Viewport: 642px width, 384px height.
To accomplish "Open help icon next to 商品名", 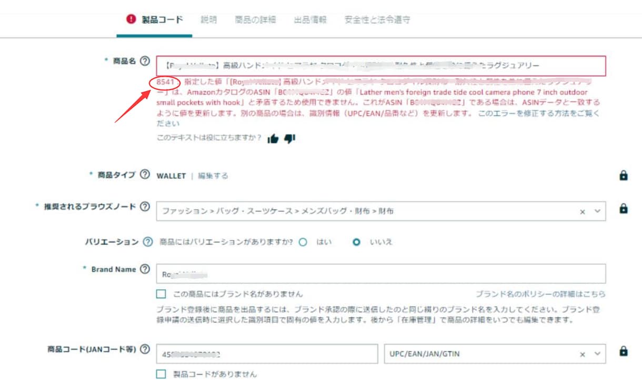I will coord(145,61).
